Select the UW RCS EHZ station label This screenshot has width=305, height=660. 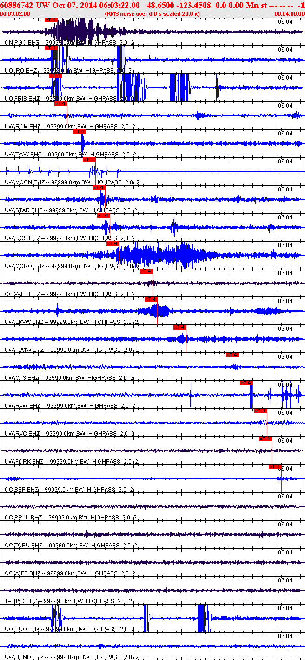pos(23,238)
